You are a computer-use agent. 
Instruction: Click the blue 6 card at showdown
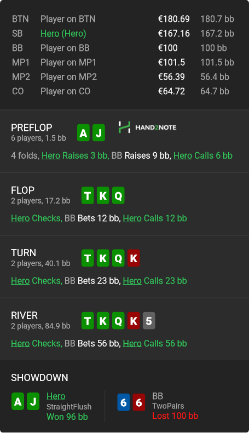tap(123, 402)
